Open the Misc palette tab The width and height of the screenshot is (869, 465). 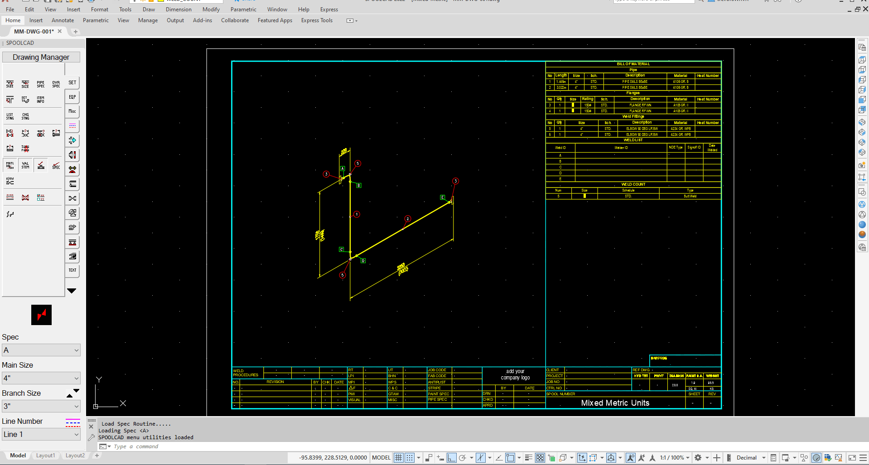72,111
